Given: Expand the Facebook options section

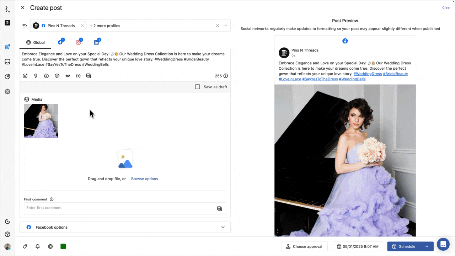Looking at the screenshot, I should (223, 227).
